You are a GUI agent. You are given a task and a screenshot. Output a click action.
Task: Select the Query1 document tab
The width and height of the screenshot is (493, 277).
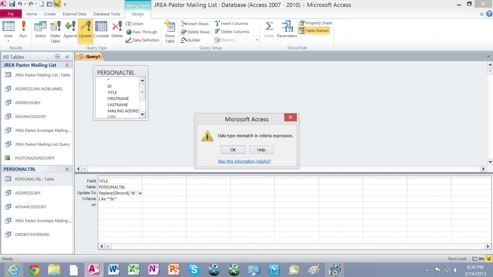coord(90,57)
